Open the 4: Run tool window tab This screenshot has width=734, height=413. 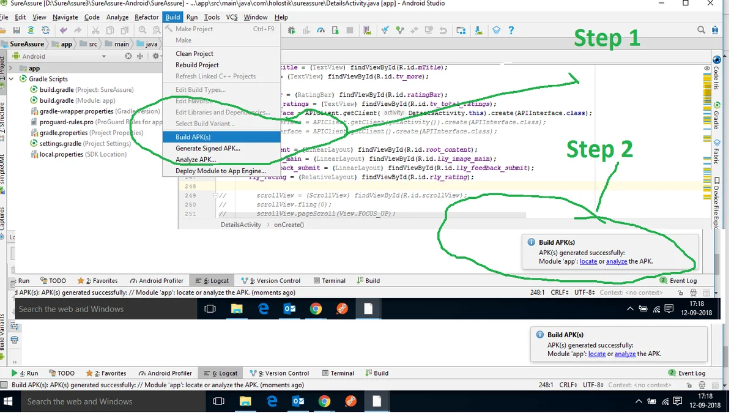pyautogui.click(x=24, y=373)
